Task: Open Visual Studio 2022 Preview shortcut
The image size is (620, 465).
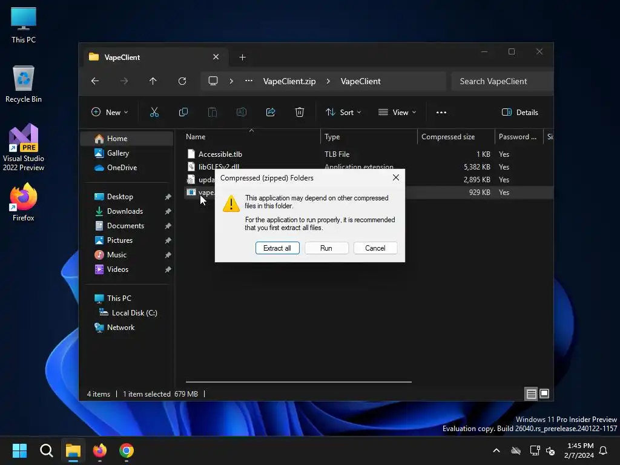Action: 24,147
